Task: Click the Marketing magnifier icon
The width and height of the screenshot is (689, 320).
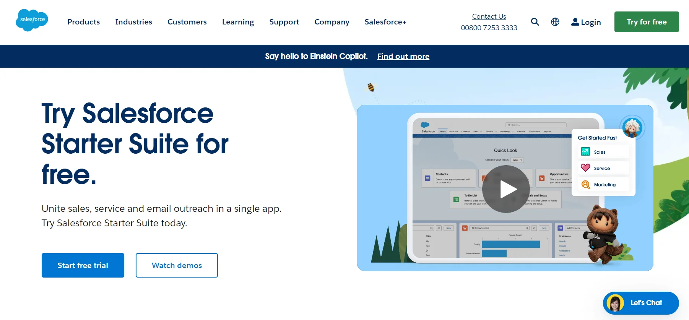Action: tap(585, 185)
